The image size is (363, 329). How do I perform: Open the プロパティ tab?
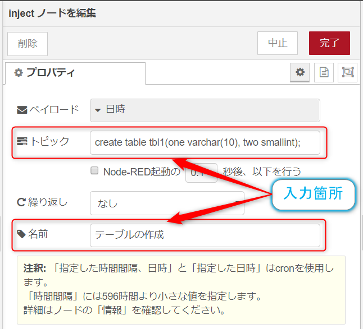click(x=75, y=73)
